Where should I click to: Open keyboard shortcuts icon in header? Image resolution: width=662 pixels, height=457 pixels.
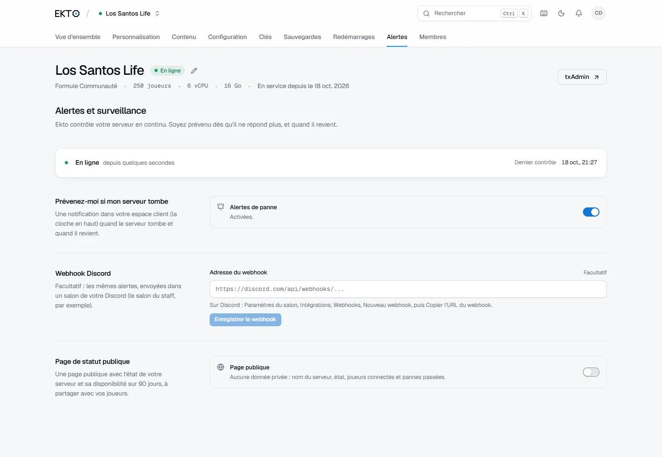point(544,13)
